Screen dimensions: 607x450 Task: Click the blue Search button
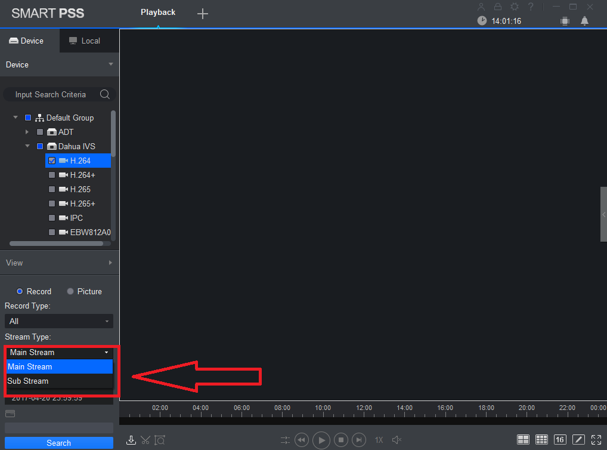[59, 443]
